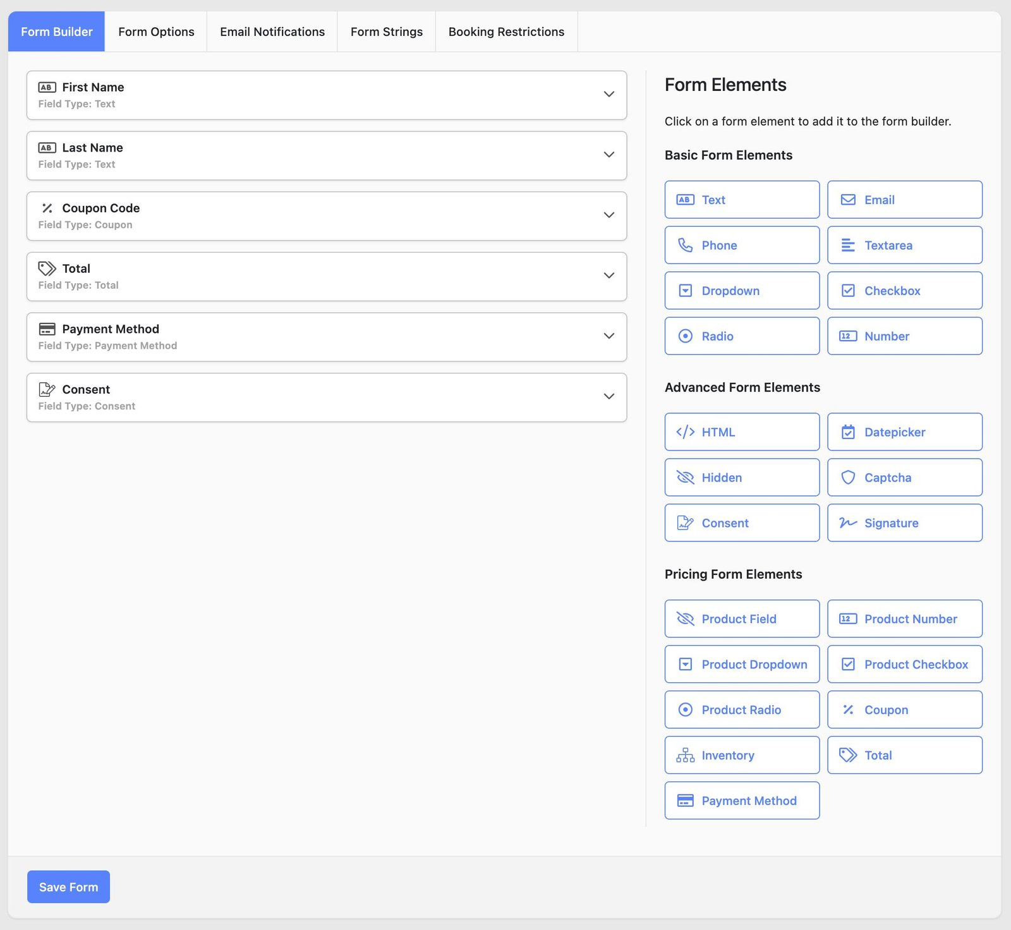Expand the Payment Method field row chevron

(609, 336)
